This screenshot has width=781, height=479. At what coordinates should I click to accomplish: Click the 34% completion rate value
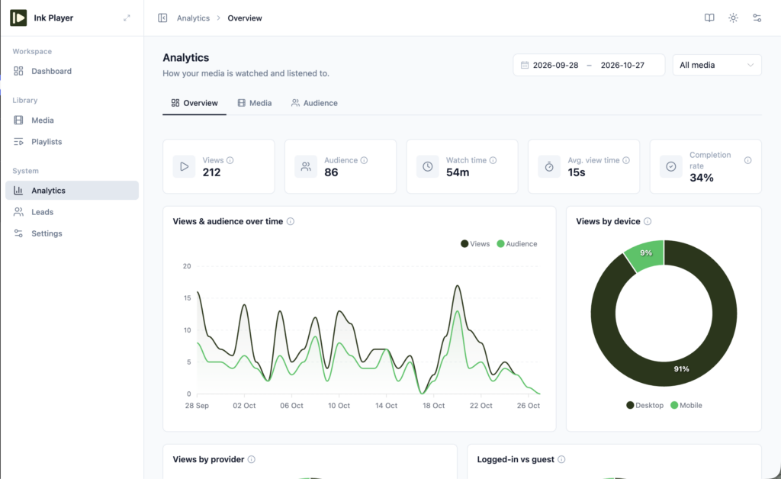(x=702, y=178)
